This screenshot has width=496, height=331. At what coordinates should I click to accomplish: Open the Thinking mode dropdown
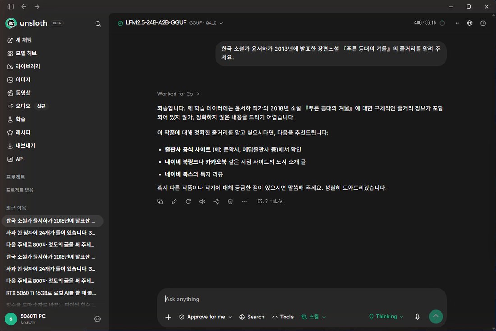click(x=386, y=317)
